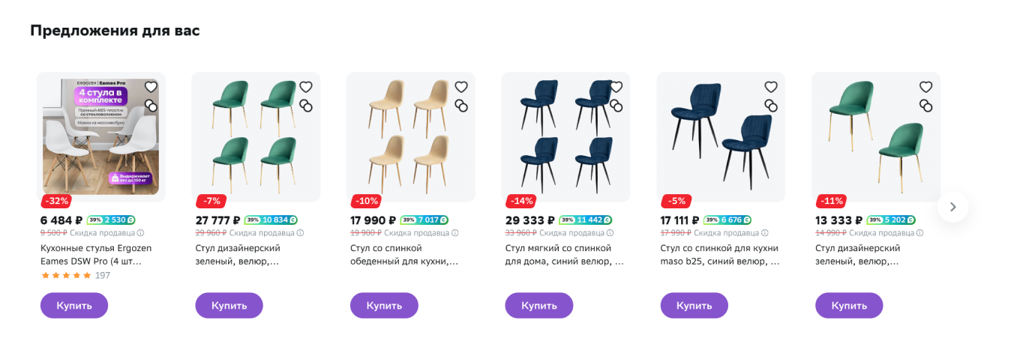Screen dimensions: 1020x350
Task: Click compare icon on Ergozen Eames card
Action: coord(151,106)
